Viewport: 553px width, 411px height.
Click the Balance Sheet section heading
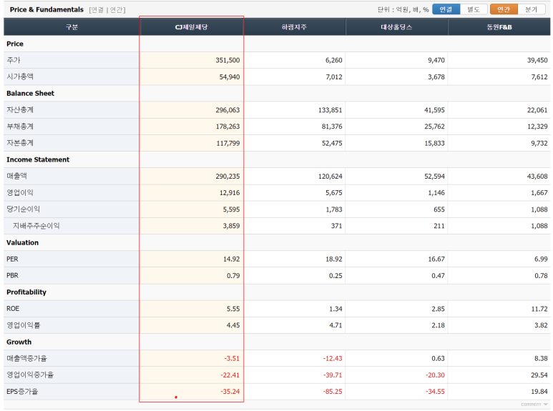(x=30, y=94)
